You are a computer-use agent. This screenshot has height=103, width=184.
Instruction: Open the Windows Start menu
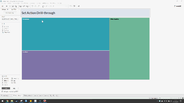tap(2, 101)
